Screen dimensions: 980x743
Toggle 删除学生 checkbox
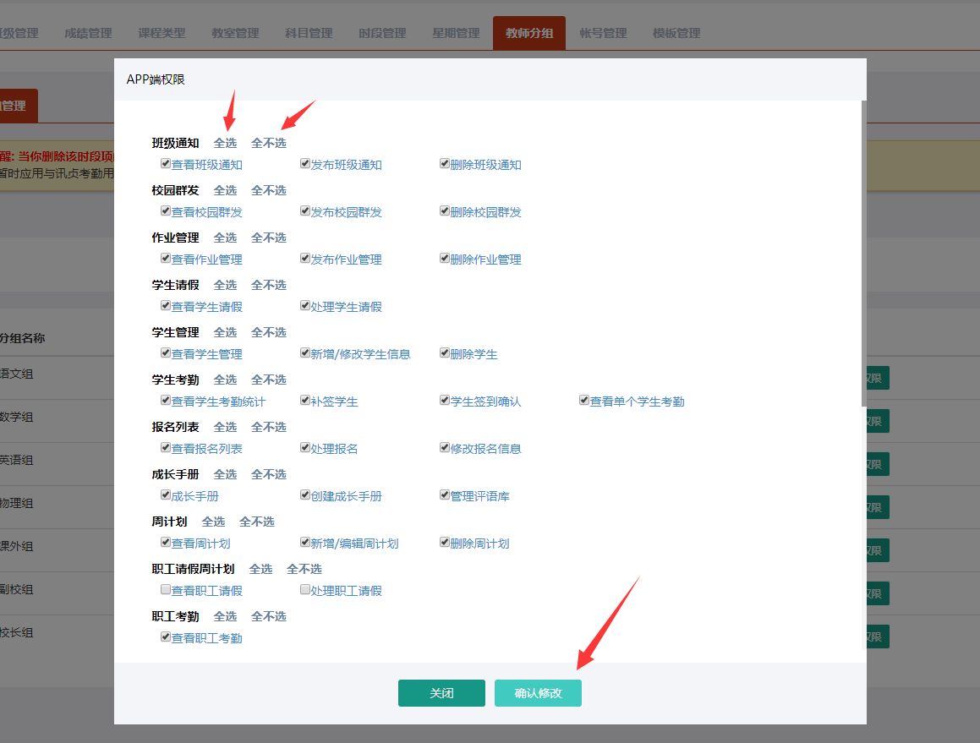tap(445, 353)
